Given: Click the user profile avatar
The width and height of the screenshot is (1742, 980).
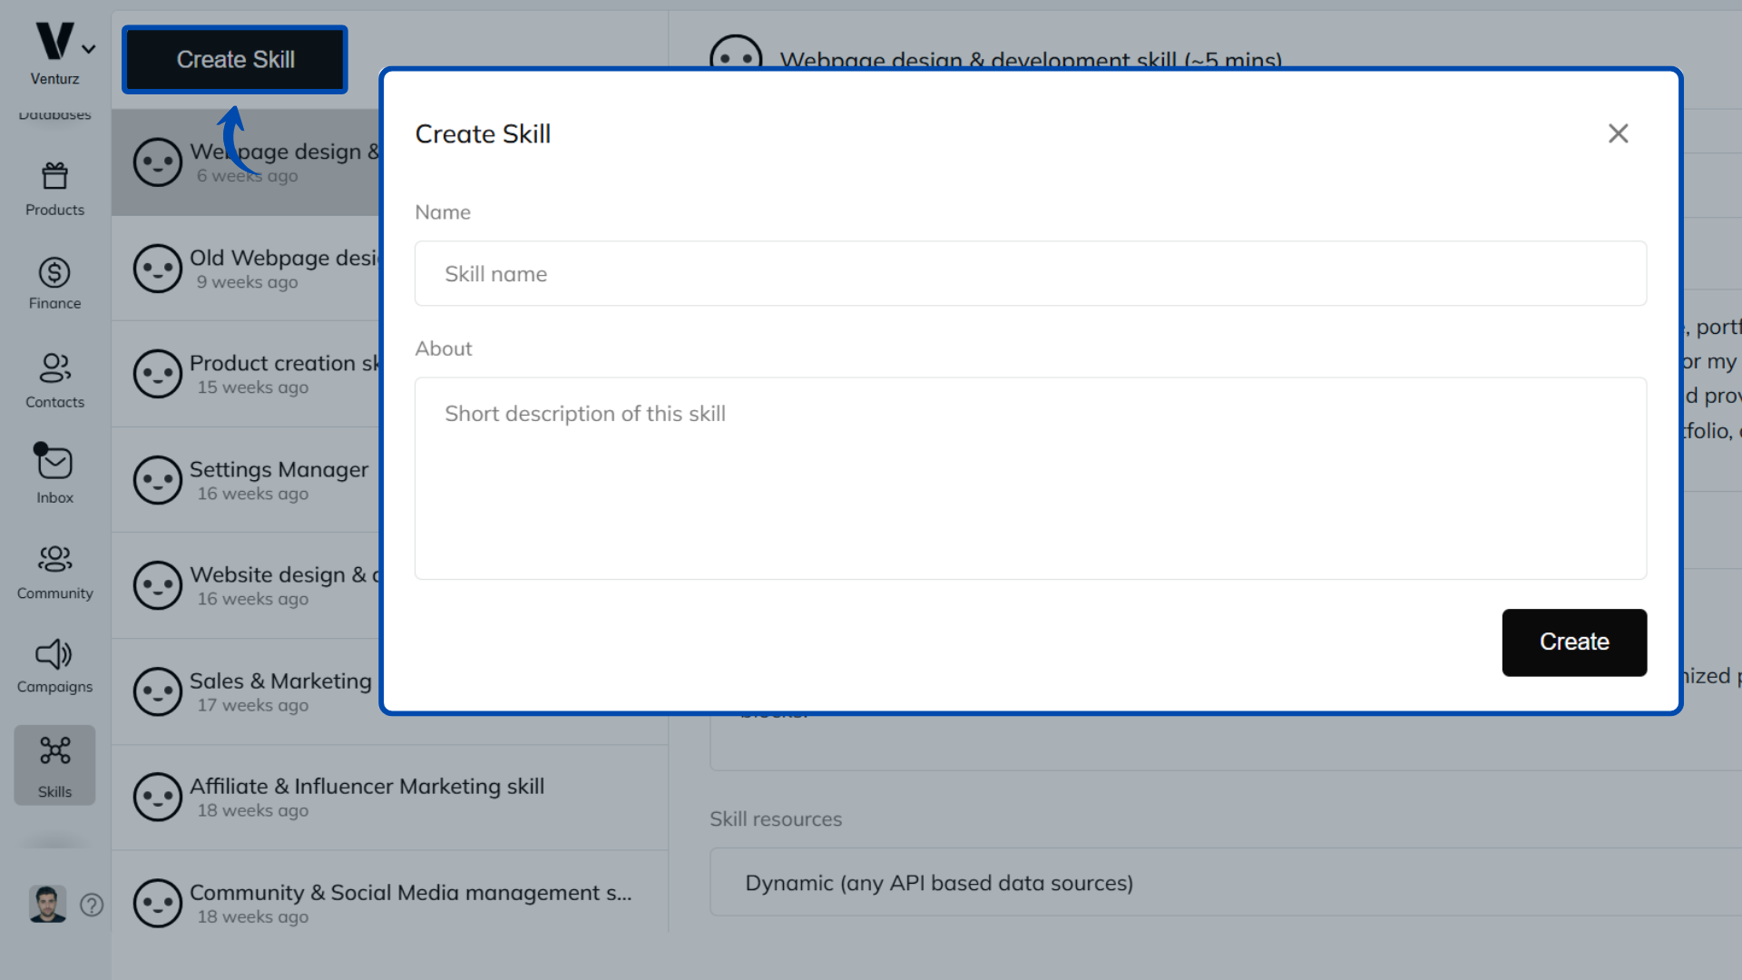Looking at the screenshot, I should click(48, 904).
